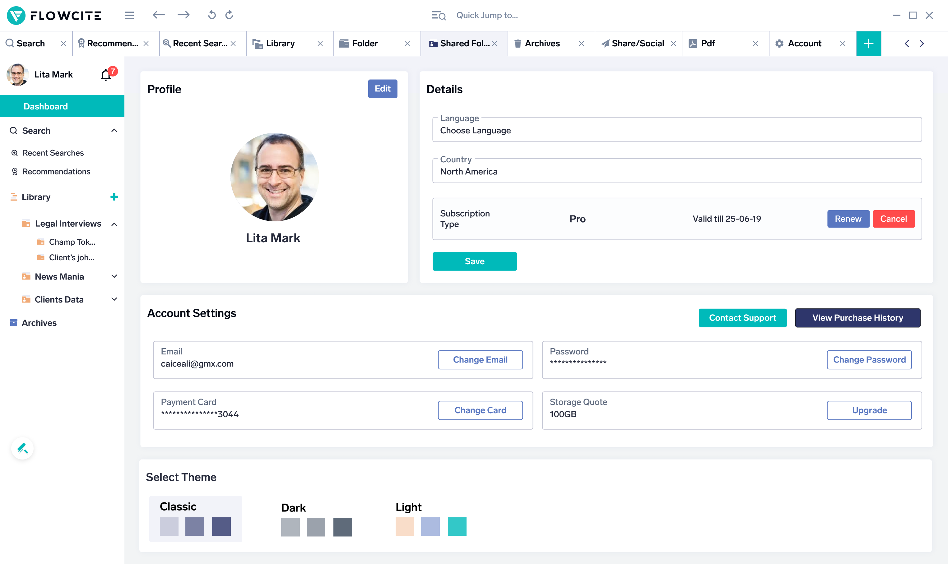
Task: Click the redo icon in toolbar
Action: (x=229, y=15)
